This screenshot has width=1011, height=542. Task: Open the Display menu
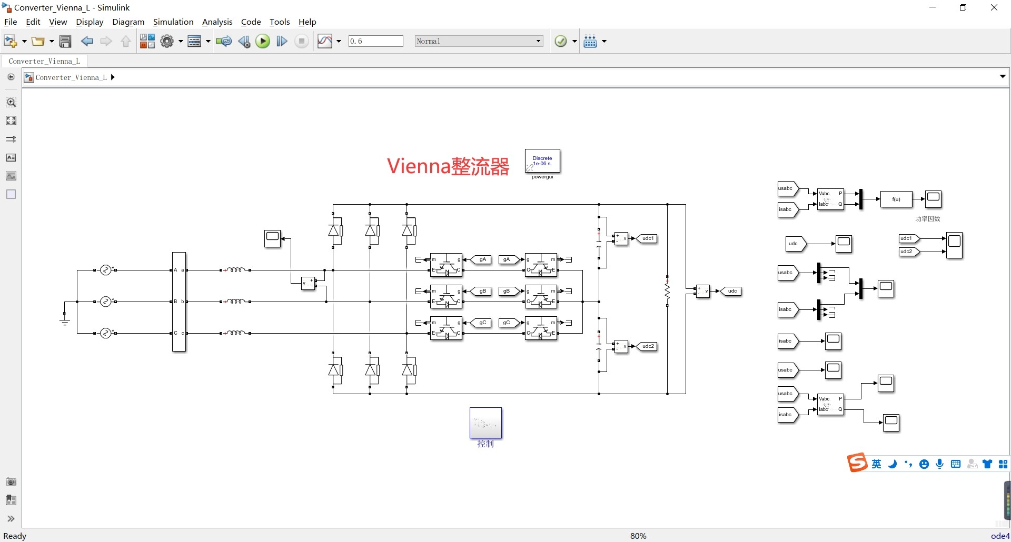90,22
